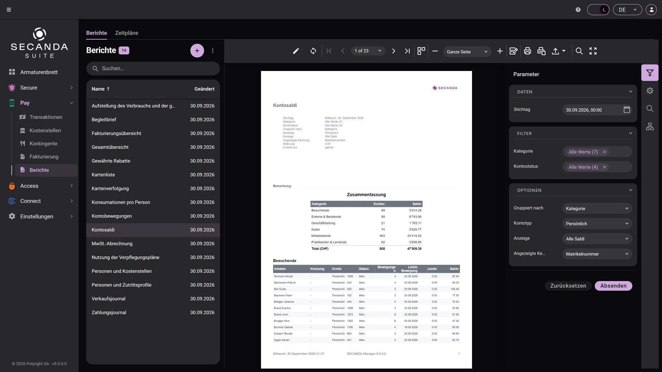
Task: Click the Zurücksetzen button
Action: 568,286
